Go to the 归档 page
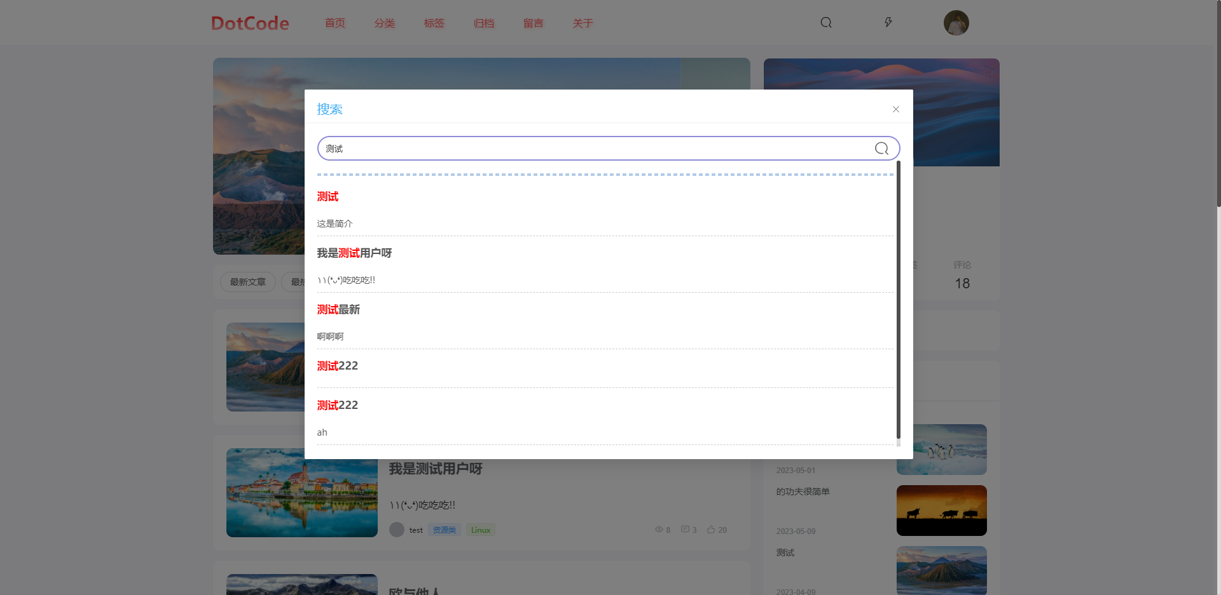 tap(484, 23)
